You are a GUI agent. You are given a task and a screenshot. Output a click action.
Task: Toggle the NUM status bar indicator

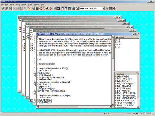pyautogui.click(x=135, y=114)
